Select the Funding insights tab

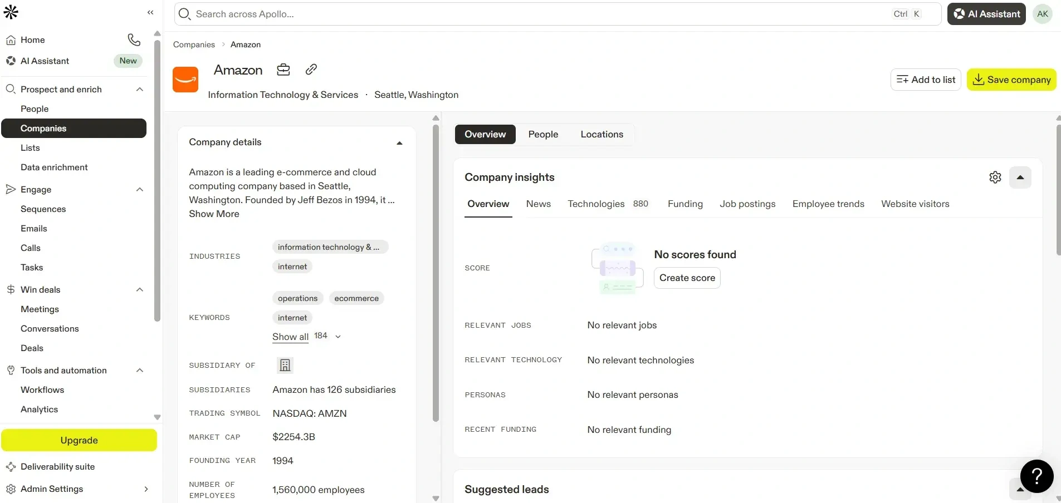click(x=684, y=204)
